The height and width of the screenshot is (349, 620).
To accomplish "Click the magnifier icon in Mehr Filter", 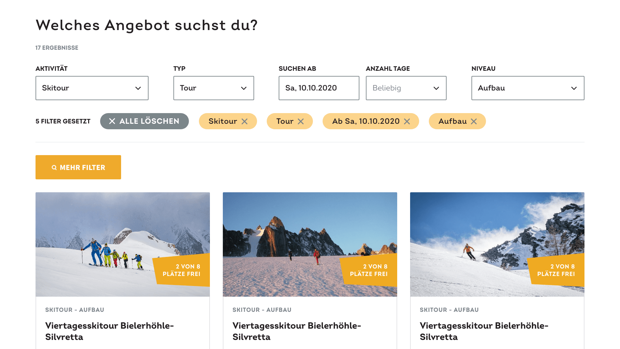I will (54, 168).
